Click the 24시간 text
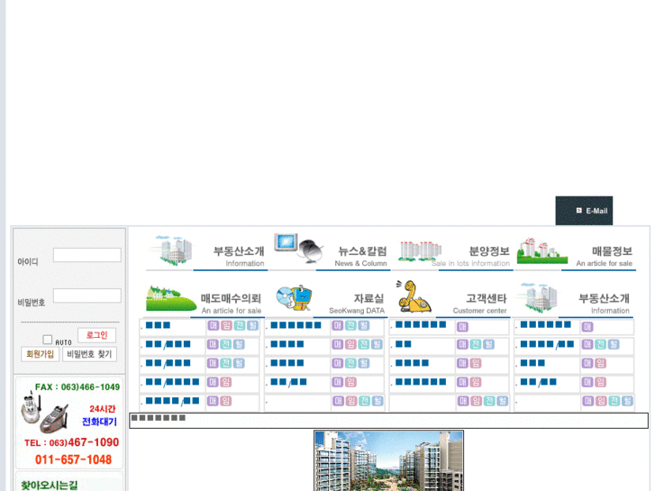The height and width of the screenshot is (491, 655). click(x=103, y=409)
